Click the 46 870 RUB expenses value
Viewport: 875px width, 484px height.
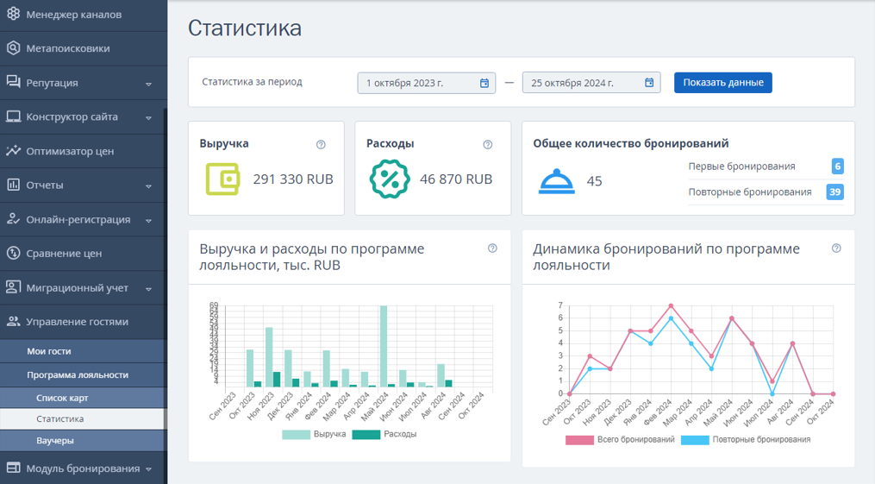(x=456, y=179)
